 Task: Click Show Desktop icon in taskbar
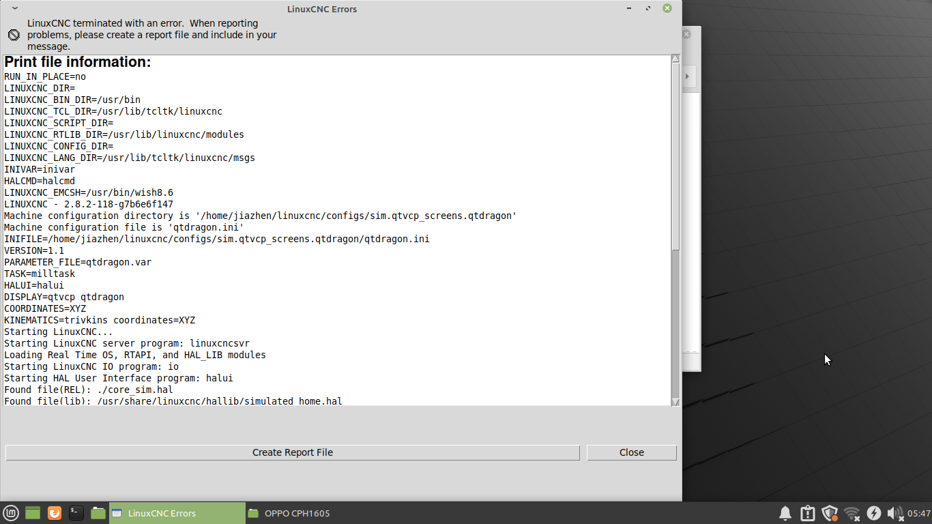[33, 513]
